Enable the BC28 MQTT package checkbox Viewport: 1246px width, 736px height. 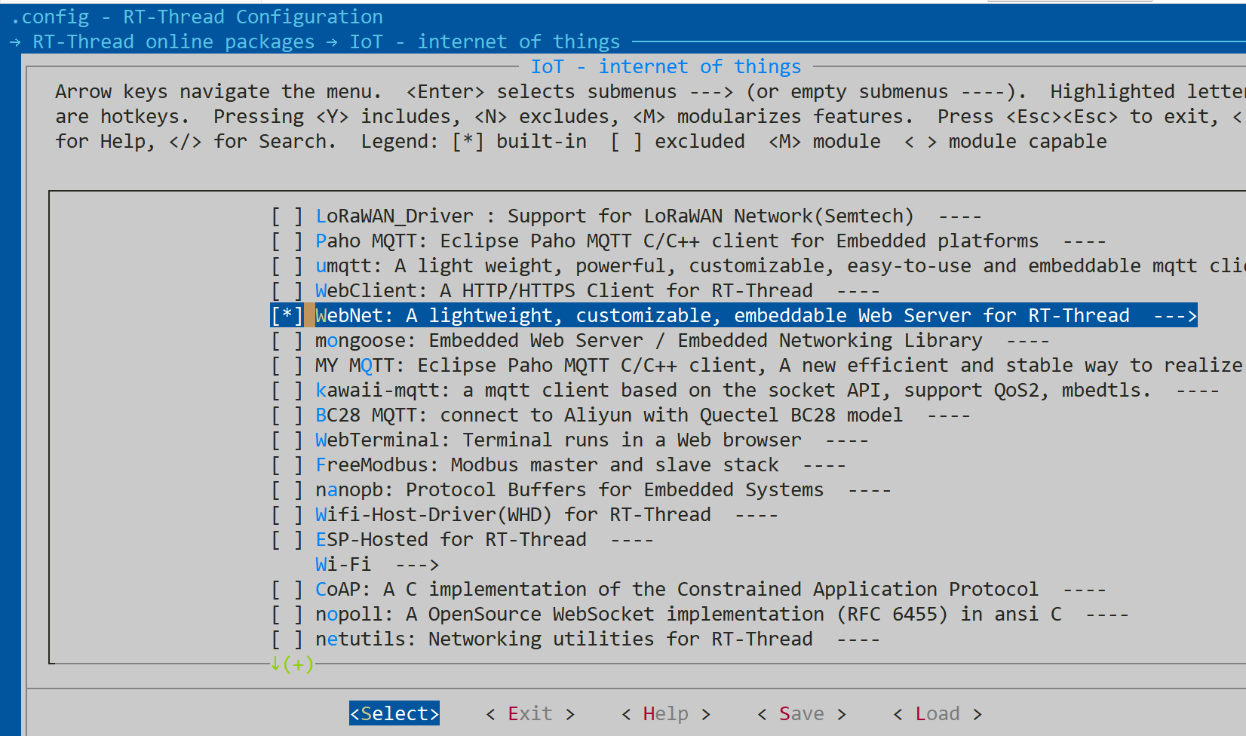pyautogui.click(x=287, y=416)
